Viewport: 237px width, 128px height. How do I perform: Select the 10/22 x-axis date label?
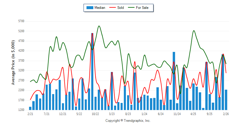coord(95,114)
